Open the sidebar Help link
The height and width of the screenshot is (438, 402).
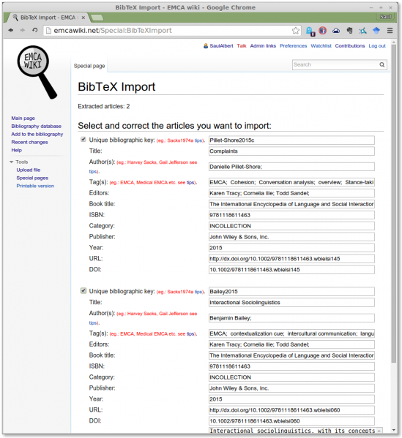17,151
